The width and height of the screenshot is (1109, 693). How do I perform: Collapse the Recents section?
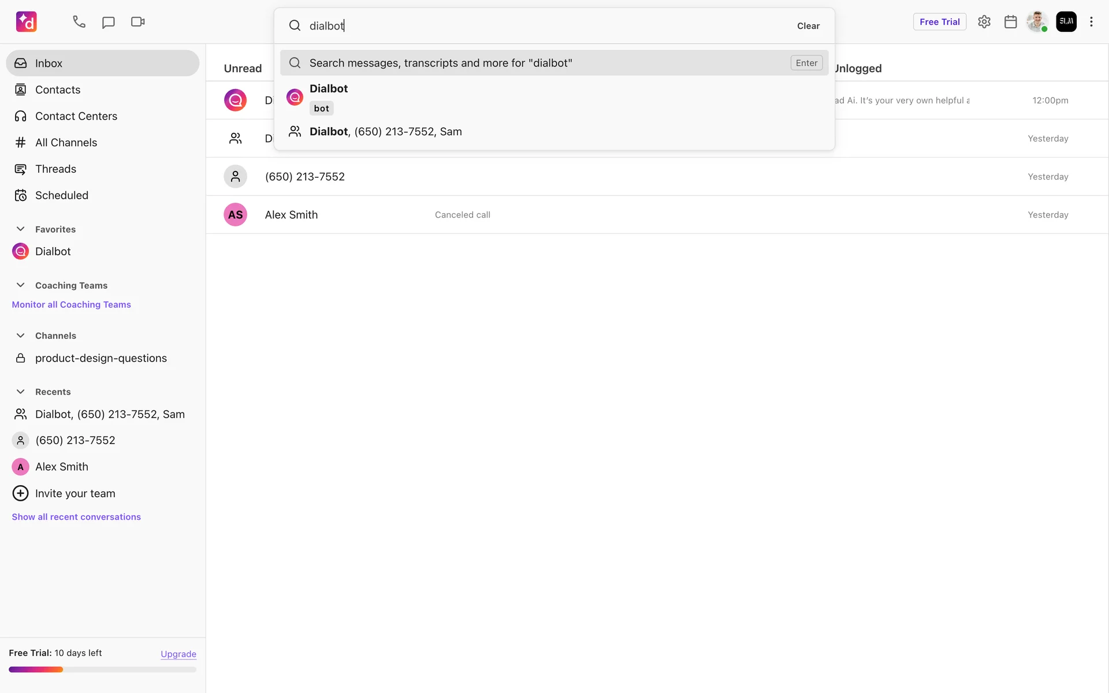coord(20,392)
